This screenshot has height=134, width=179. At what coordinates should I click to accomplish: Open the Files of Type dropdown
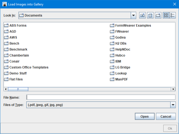173,105
